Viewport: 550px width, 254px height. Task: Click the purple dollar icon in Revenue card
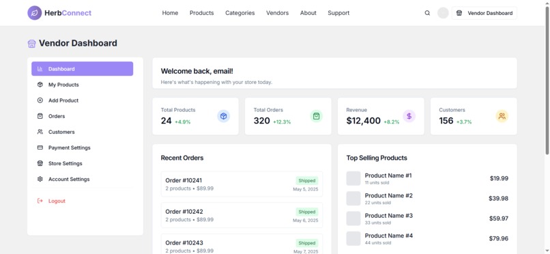pos(409,116)
